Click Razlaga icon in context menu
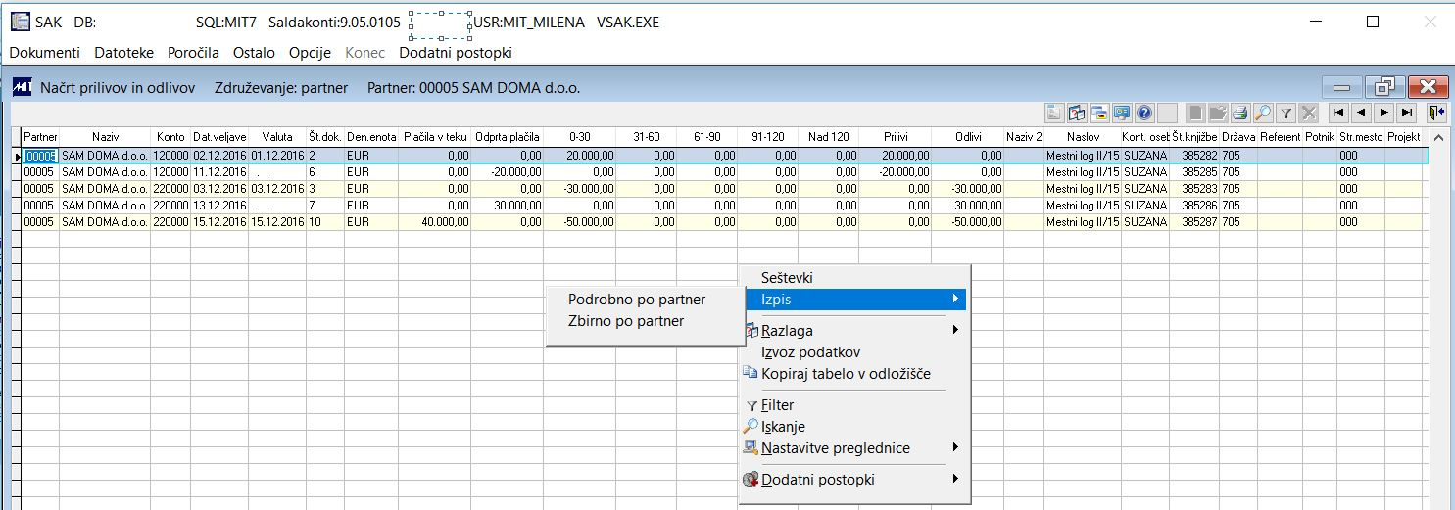This screenshot has width=1455, height=510. click(x=752, y=331)
